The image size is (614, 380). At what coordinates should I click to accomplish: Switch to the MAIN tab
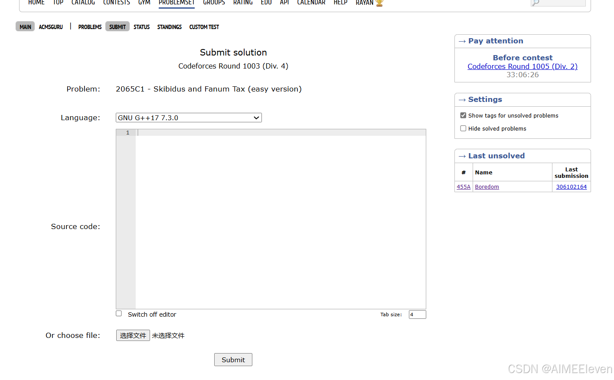click(25, 27)
